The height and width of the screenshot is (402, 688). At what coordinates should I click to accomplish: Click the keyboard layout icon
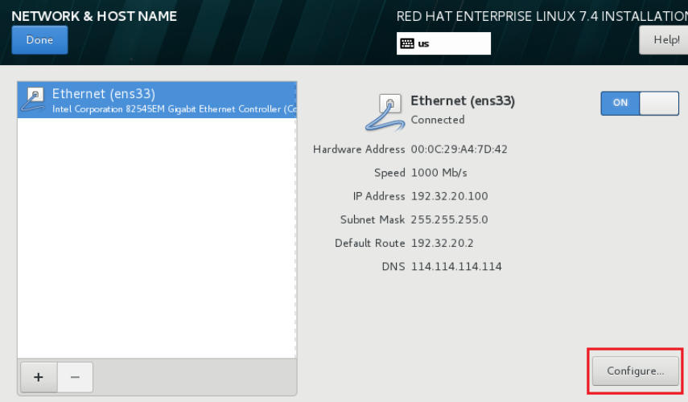[407, 43]
